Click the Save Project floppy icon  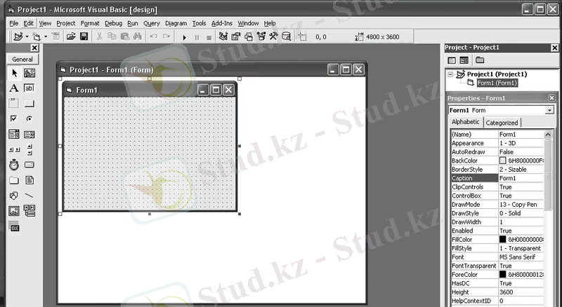tap(84, 36)
